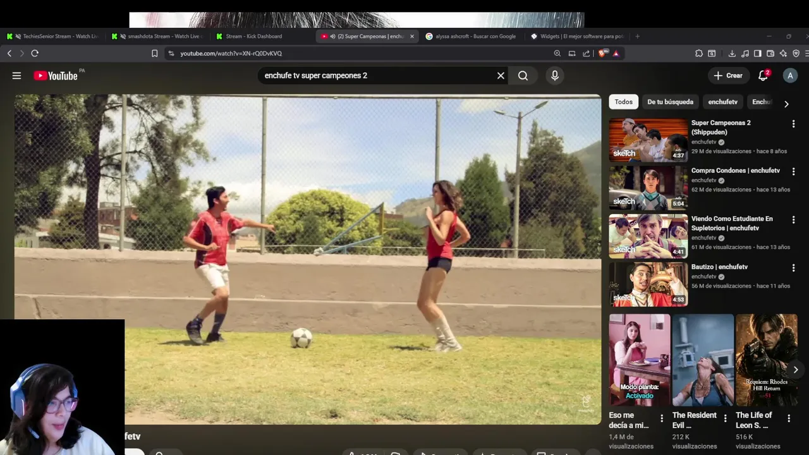This screenshot has width=809, height=455.
Task: Open options for Bautizo video
Action: click(x=793, y=268)
